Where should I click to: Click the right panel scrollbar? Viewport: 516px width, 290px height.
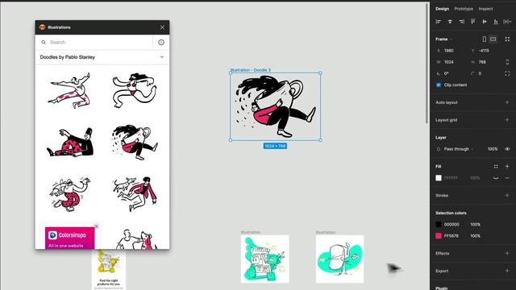point(427,63)
